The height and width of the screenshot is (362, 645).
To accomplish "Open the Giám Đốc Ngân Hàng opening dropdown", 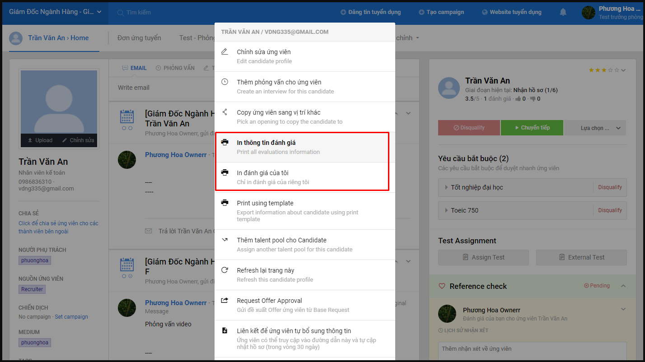I will point(55,12).
